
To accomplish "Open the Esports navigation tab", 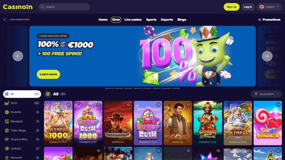I will [x=167, y=20].
